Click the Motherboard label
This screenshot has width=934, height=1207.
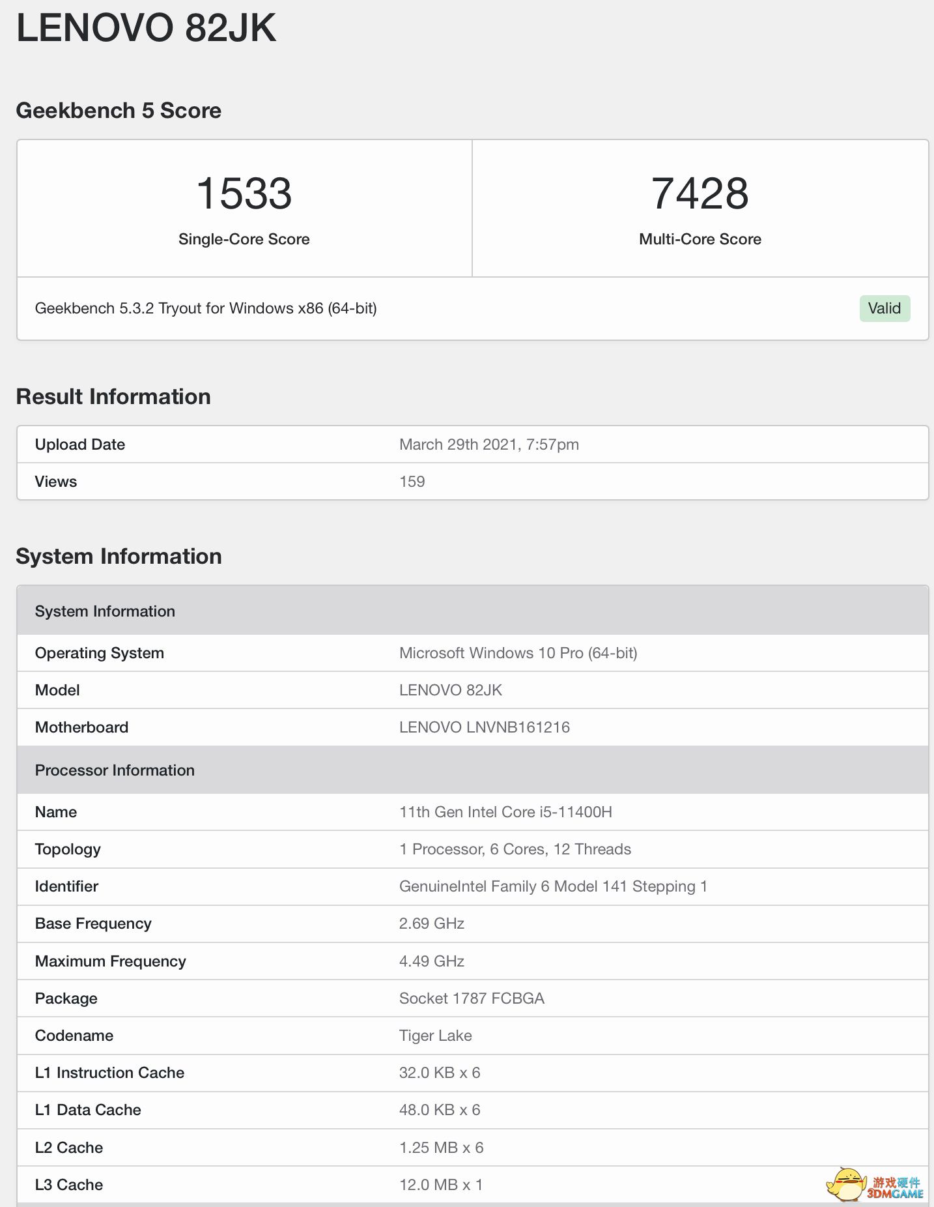[x=82, y=727]
